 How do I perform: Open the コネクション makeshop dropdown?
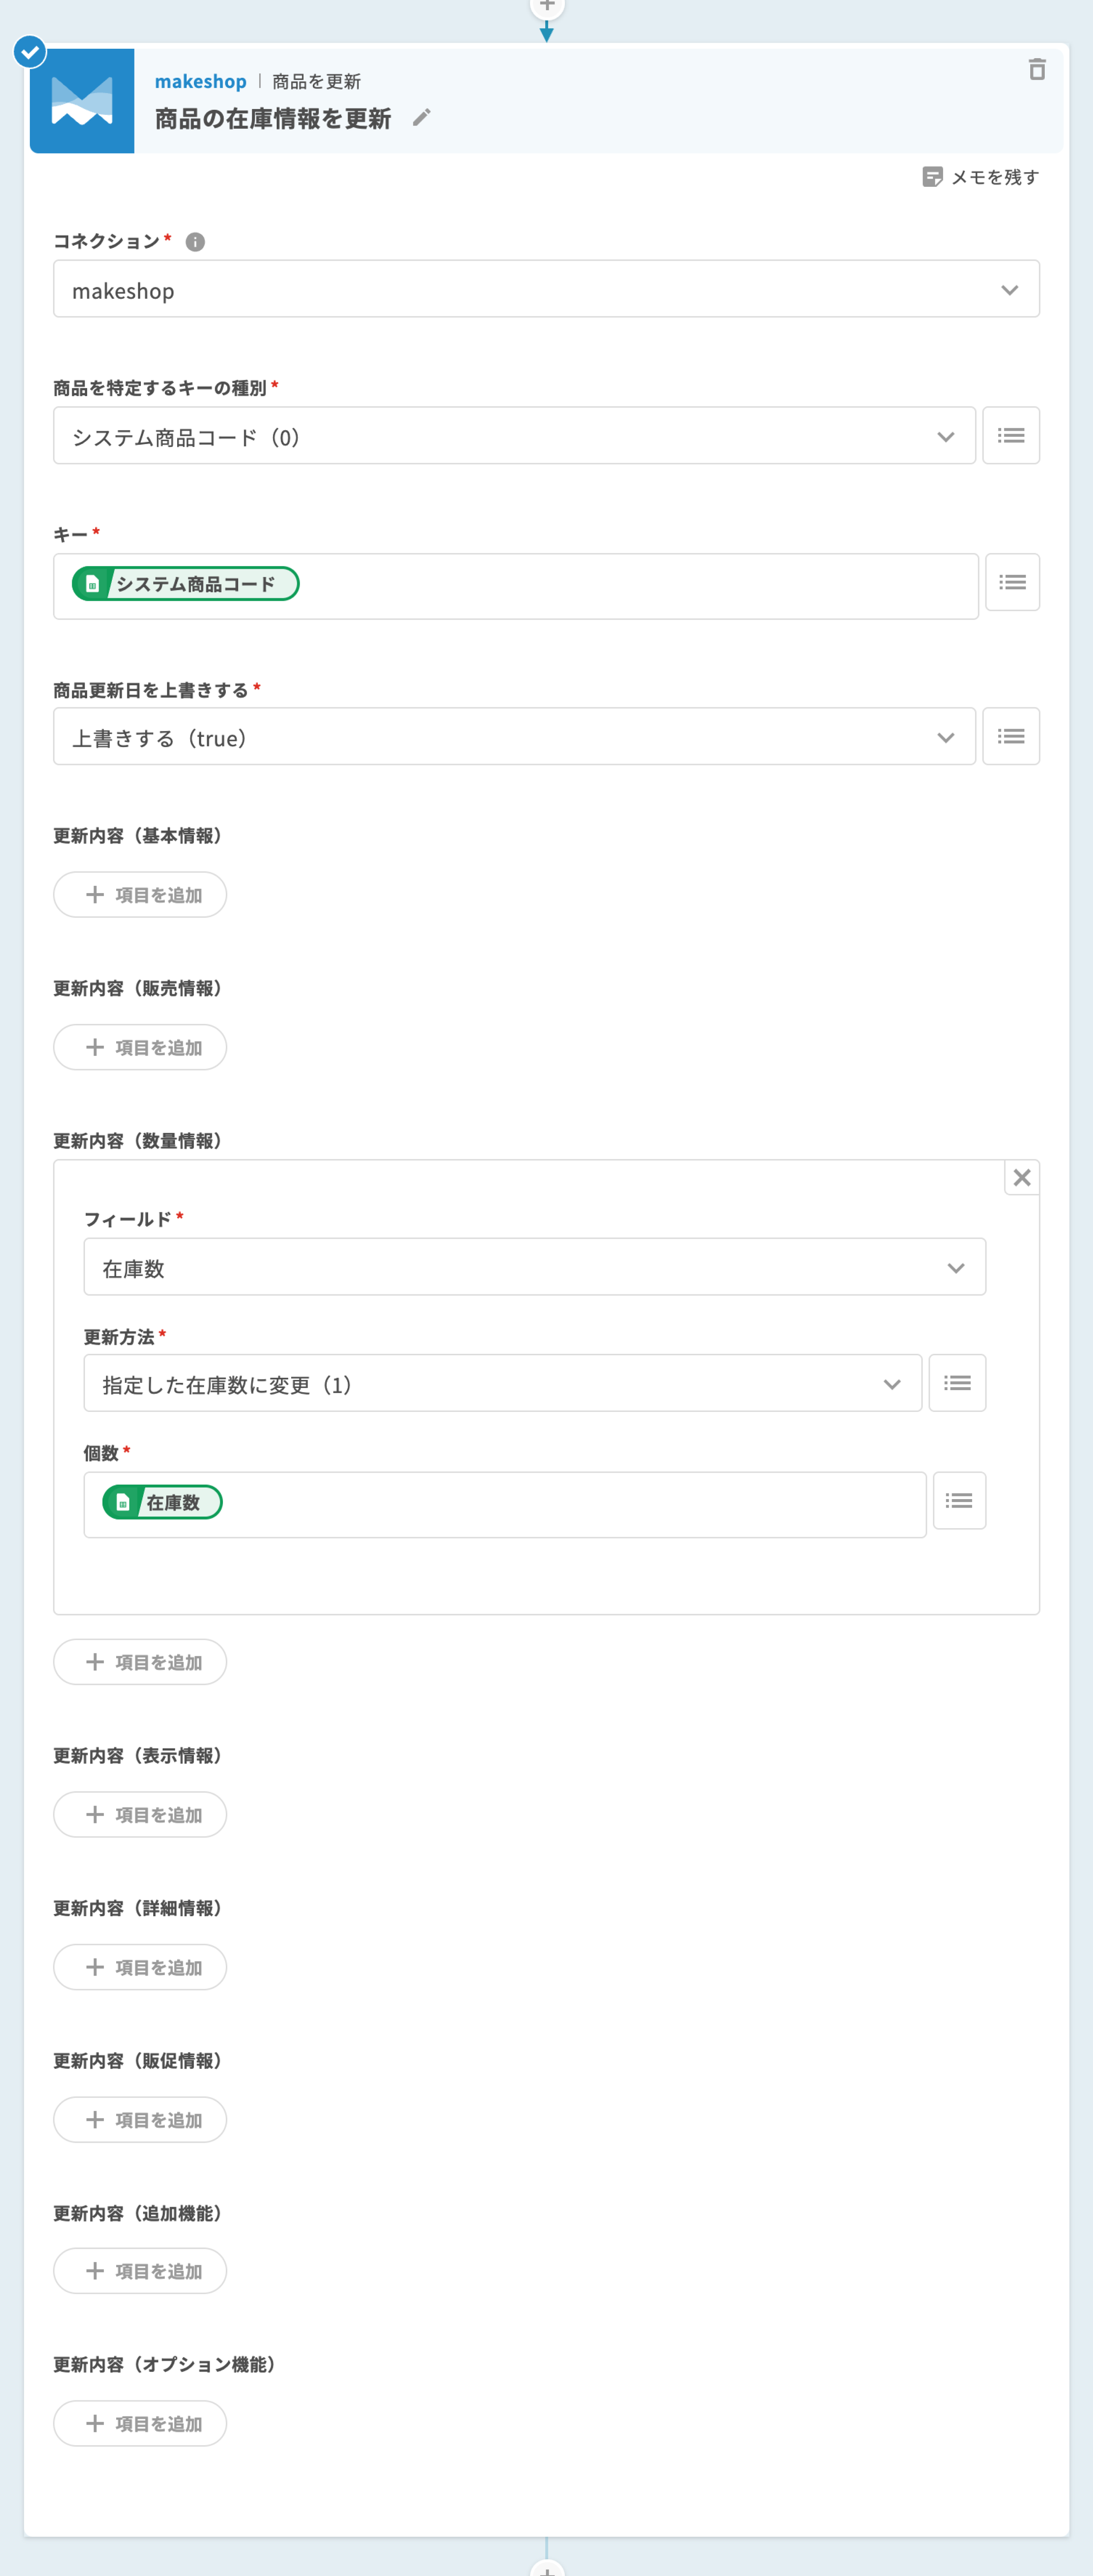pyautogui.click(x=546, y=290)
